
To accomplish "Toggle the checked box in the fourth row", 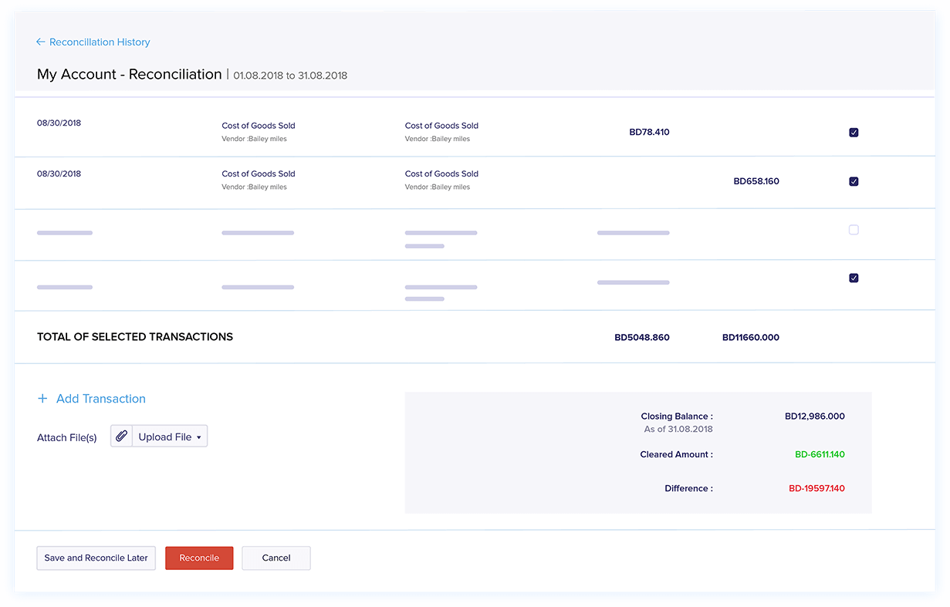I will 854,278.
